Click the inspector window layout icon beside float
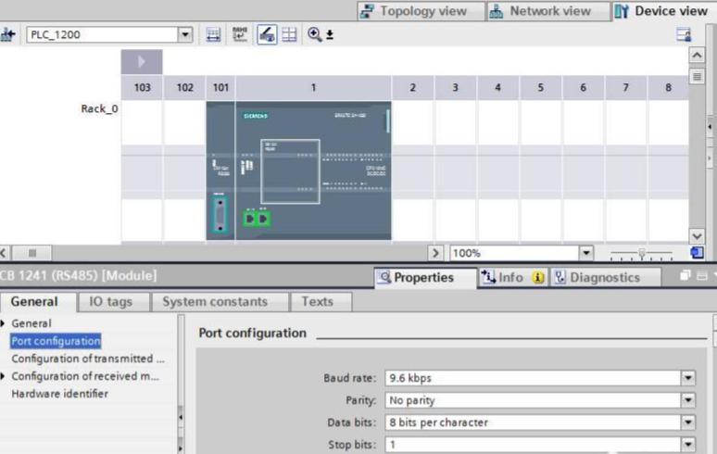 coord(702,276)
